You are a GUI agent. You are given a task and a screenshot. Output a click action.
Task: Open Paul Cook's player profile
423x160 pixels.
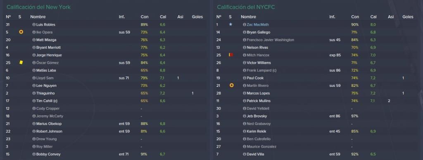255,78
